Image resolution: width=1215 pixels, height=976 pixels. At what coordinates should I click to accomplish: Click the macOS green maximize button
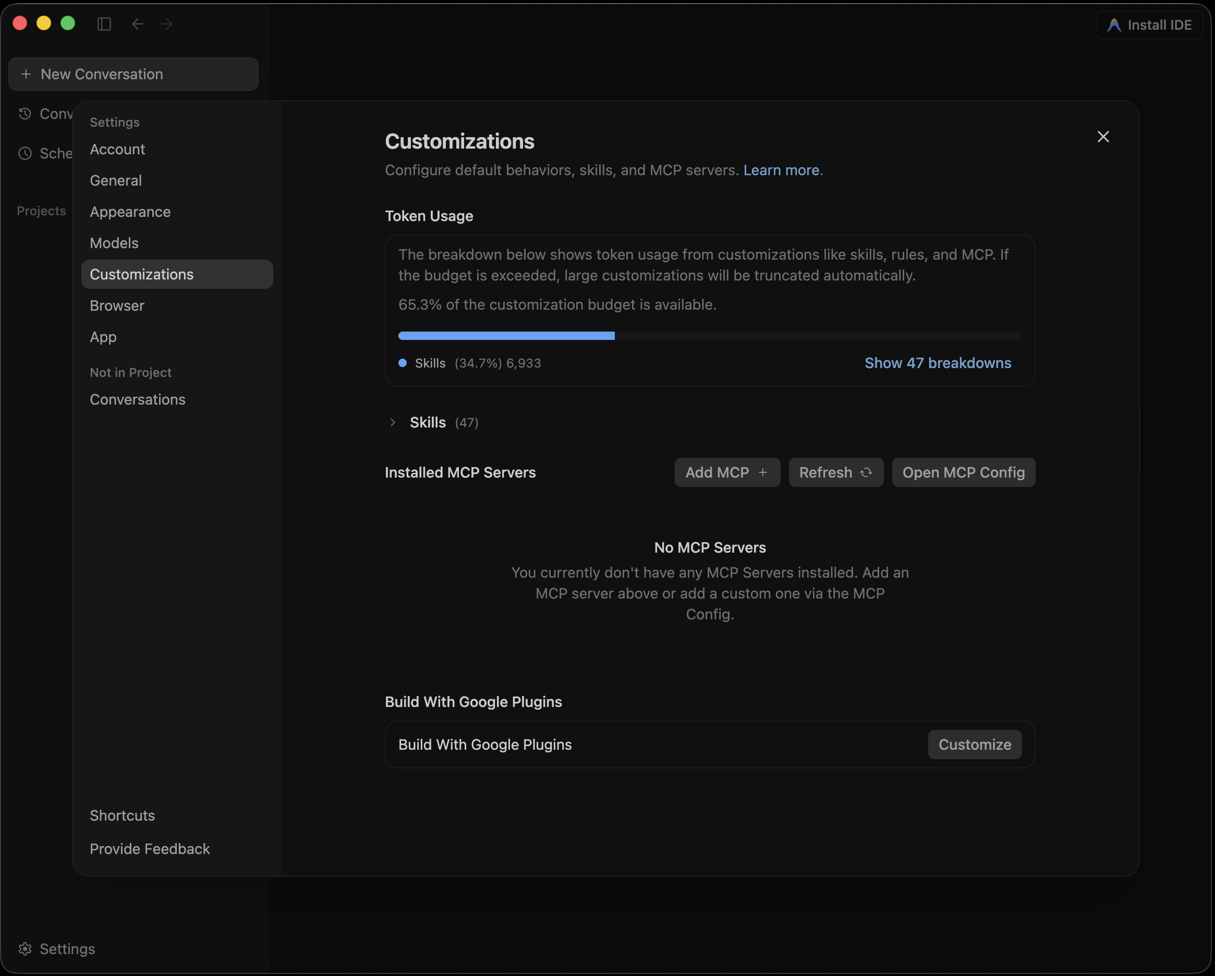[68, 23]
